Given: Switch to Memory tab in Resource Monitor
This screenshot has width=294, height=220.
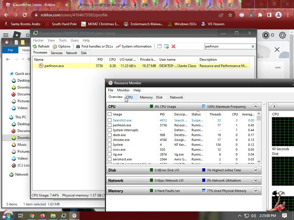Looking at the screenshot, I should 146,97.
